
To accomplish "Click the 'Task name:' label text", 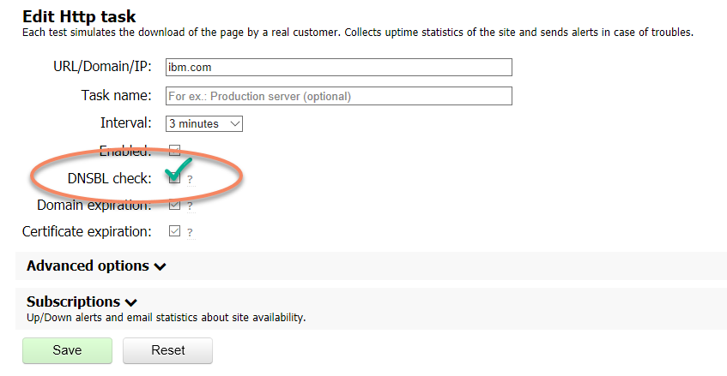I will pyautogui.click(x=117, y=95).
